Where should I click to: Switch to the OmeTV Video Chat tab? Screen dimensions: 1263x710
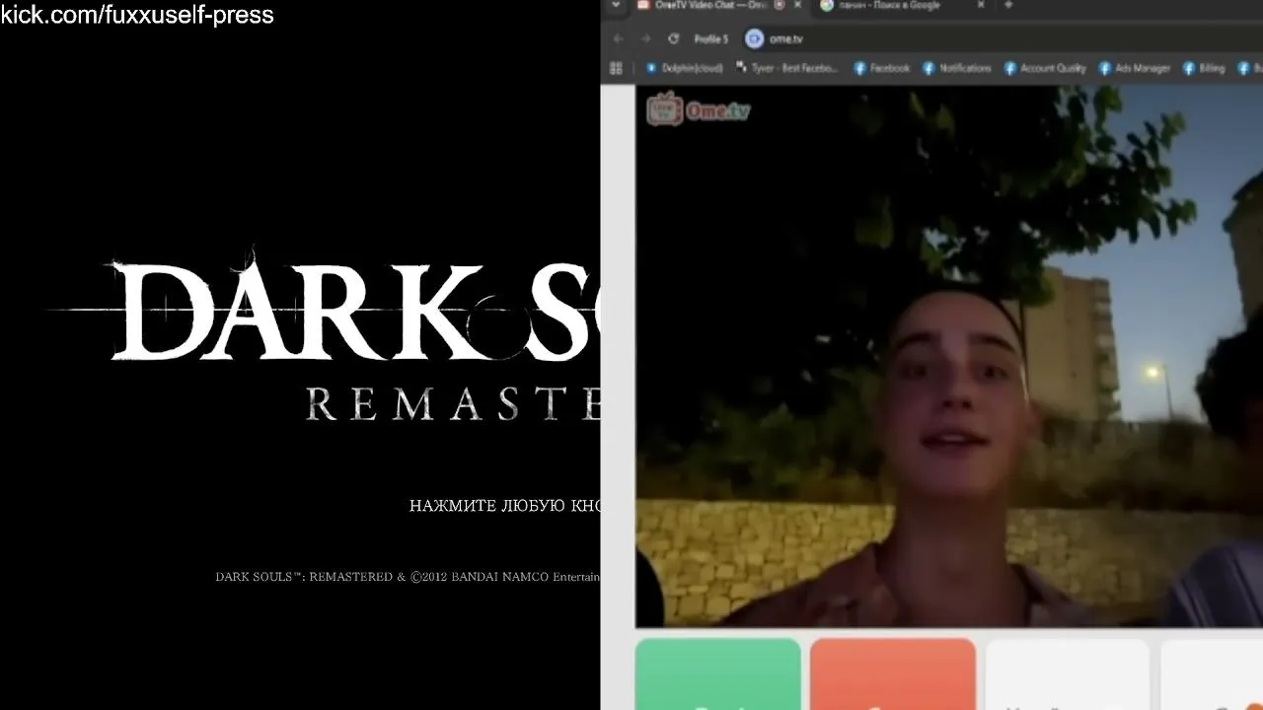click(x=717, y=6)
